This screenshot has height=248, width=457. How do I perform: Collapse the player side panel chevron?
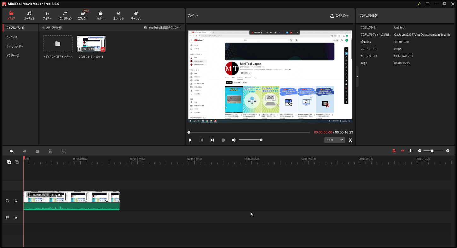point(357,76)
